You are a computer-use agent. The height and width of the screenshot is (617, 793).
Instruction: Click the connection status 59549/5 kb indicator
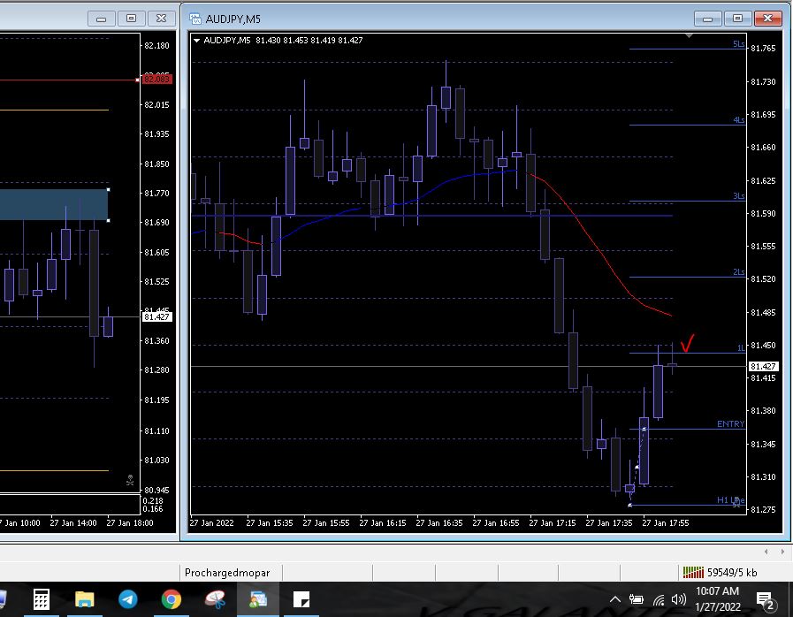[x=719, y=572]
